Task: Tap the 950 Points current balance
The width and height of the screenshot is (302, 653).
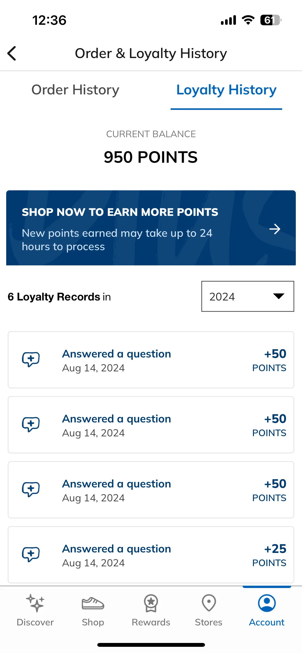Action: click(x=151, y=157)
